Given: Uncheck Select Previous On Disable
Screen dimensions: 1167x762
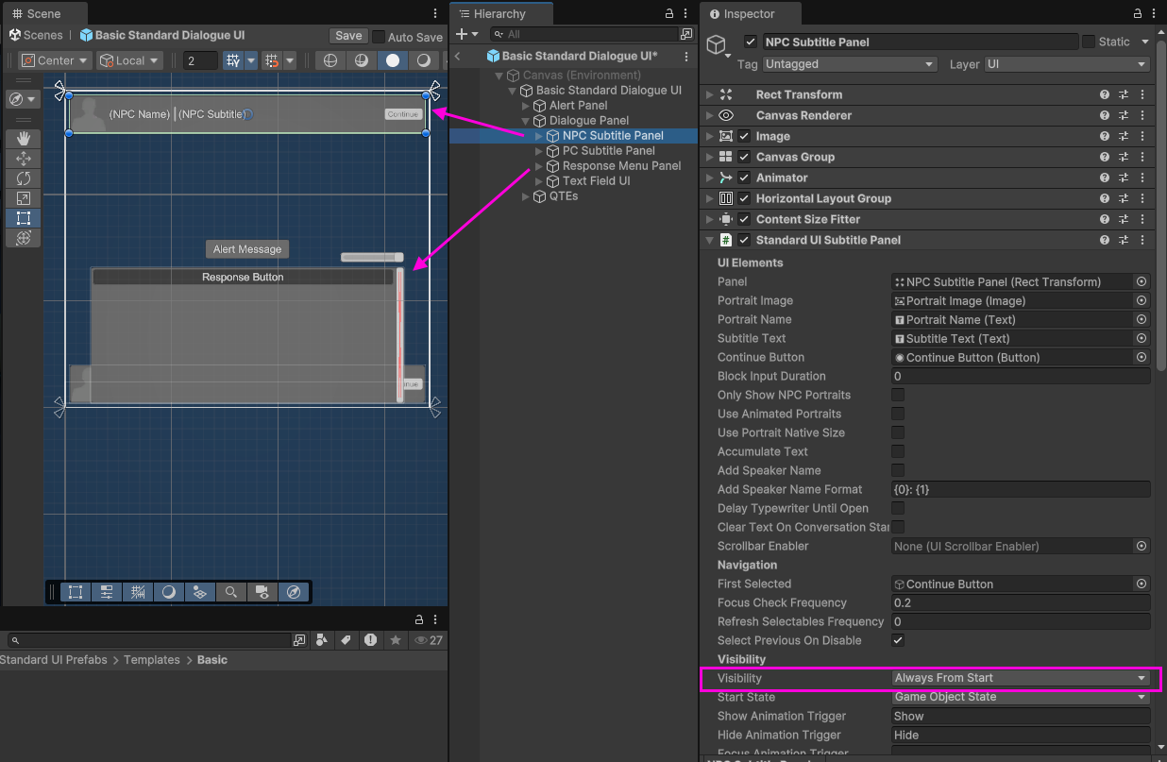Looking at the screenshot, I should [898, 640].
